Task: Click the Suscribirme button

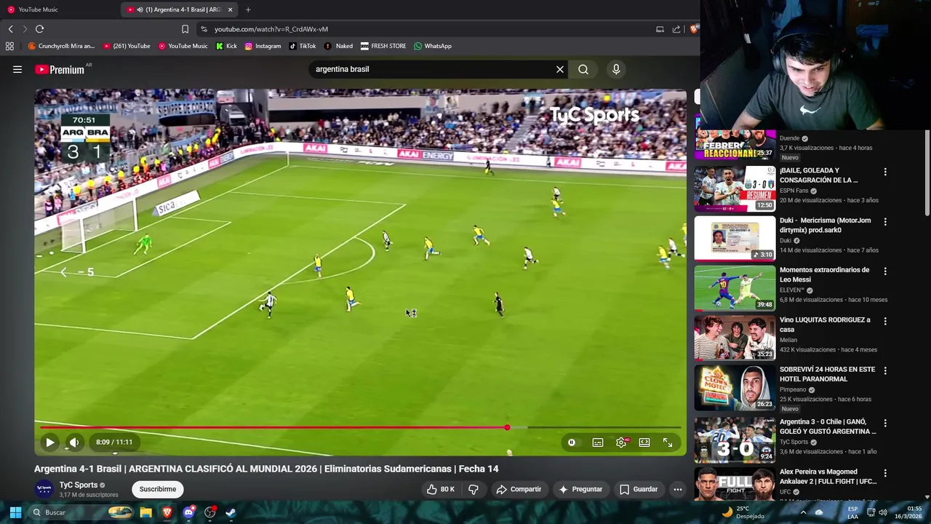Action: click(158, 489)
